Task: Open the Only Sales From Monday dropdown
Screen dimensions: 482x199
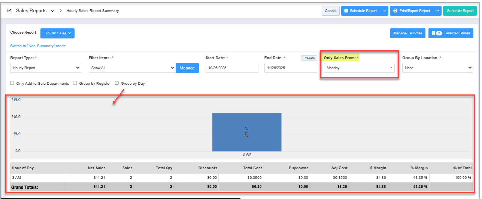Action: [x=359, y=68]
